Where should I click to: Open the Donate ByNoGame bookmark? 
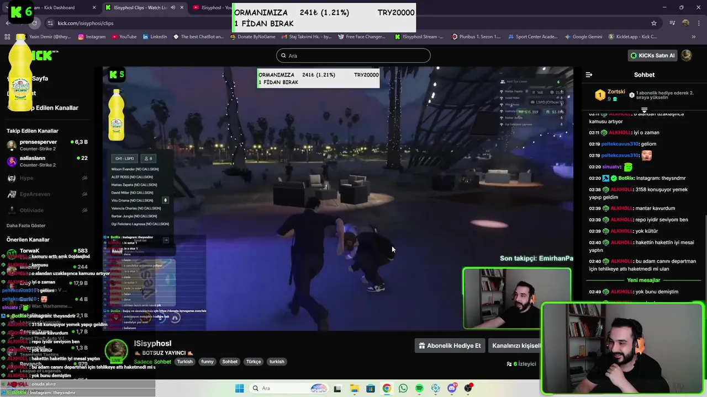tap(252, 37)
